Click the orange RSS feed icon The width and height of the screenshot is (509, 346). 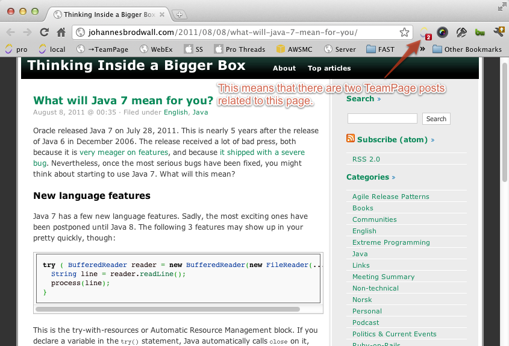click(x=350, y=139)
